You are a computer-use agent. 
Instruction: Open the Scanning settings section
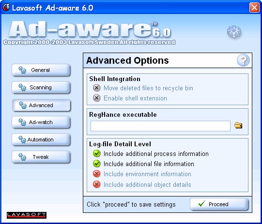[x=41, y=87]
